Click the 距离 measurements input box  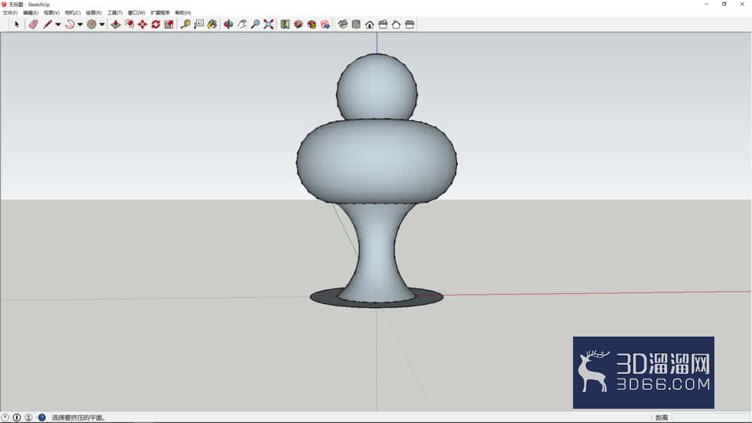tap(710, 418)
